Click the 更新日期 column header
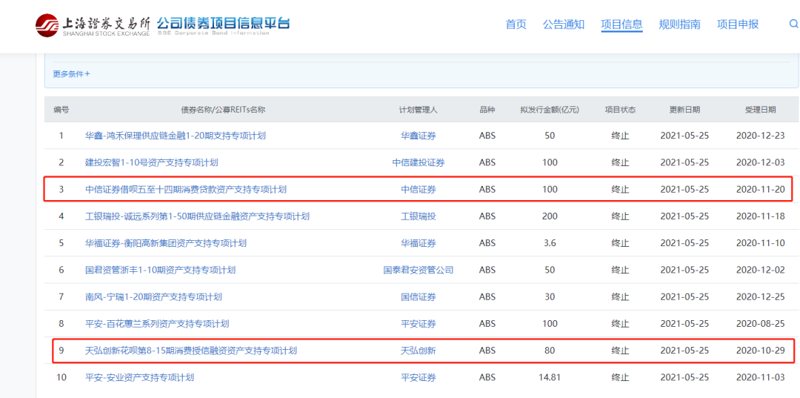The width and height of the screenshot is (800, 398). click(x=684, y=110)
